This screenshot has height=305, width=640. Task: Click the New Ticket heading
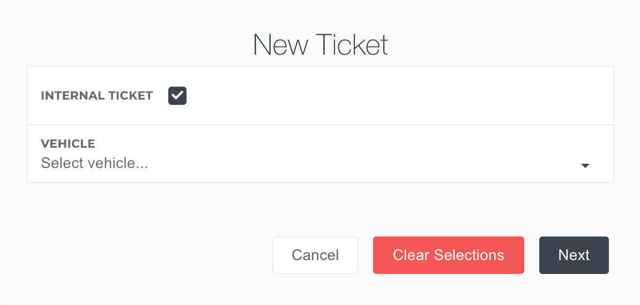pos(320,45)
